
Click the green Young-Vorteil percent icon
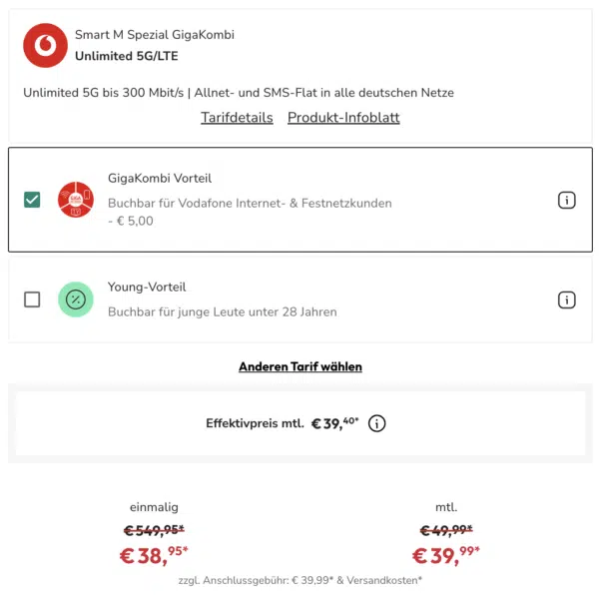76,299
